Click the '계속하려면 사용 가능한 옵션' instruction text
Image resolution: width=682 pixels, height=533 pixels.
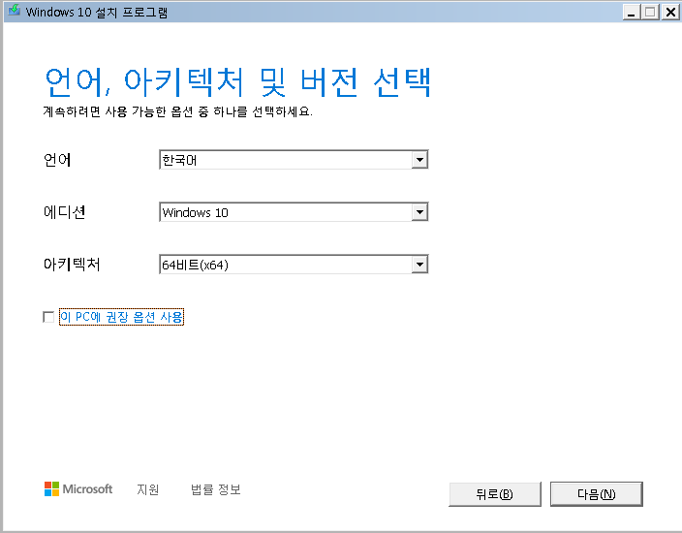[177, 111]
